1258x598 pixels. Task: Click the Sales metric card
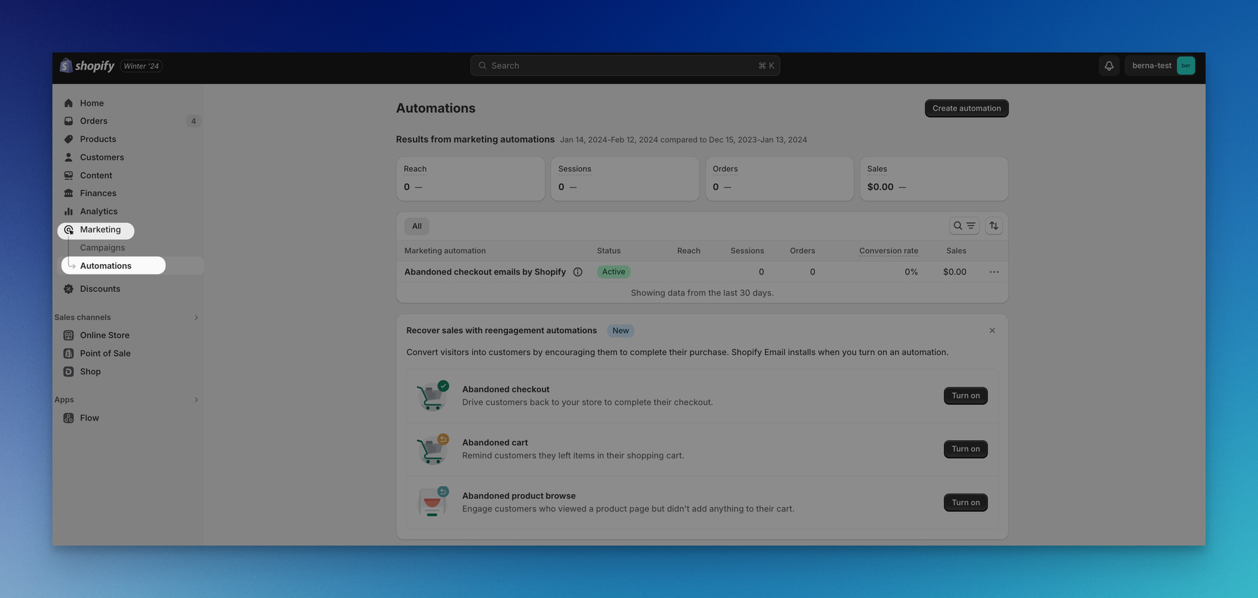(934, 179)
